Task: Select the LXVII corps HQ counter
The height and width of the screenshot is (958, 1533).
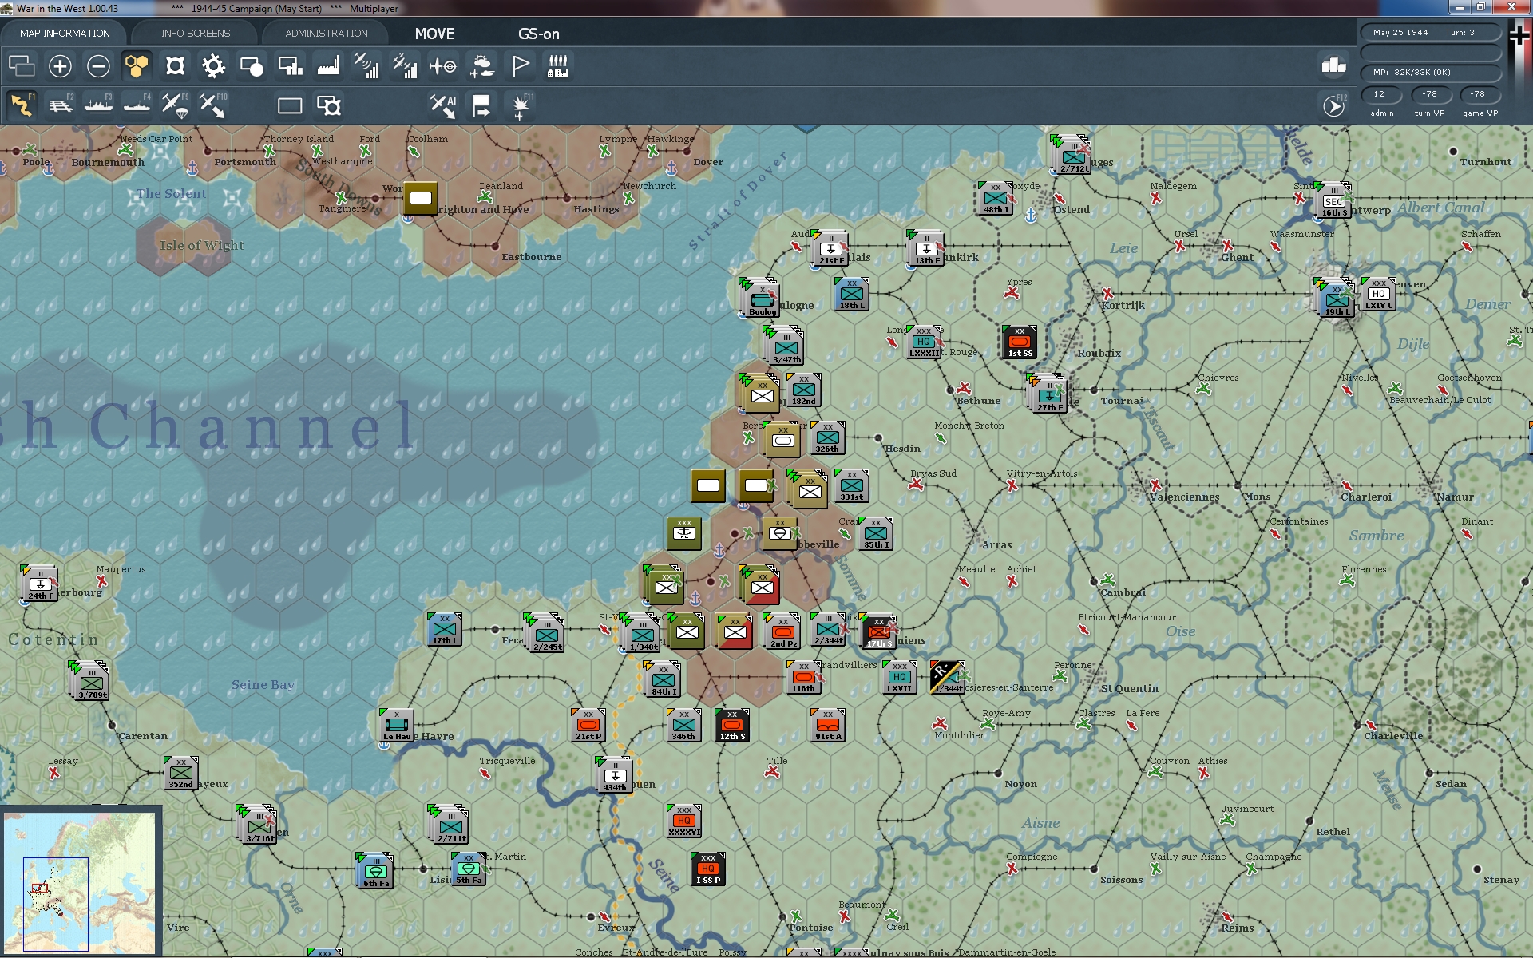Action: point(900,677)
